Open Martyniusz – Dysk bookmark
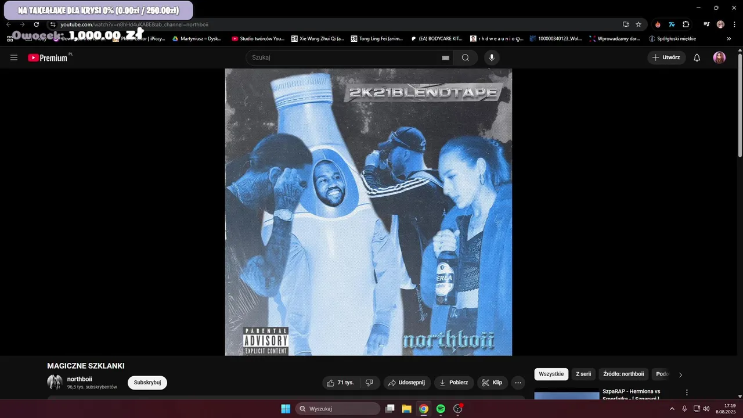 pyautogui.click(x=197, y=39)
